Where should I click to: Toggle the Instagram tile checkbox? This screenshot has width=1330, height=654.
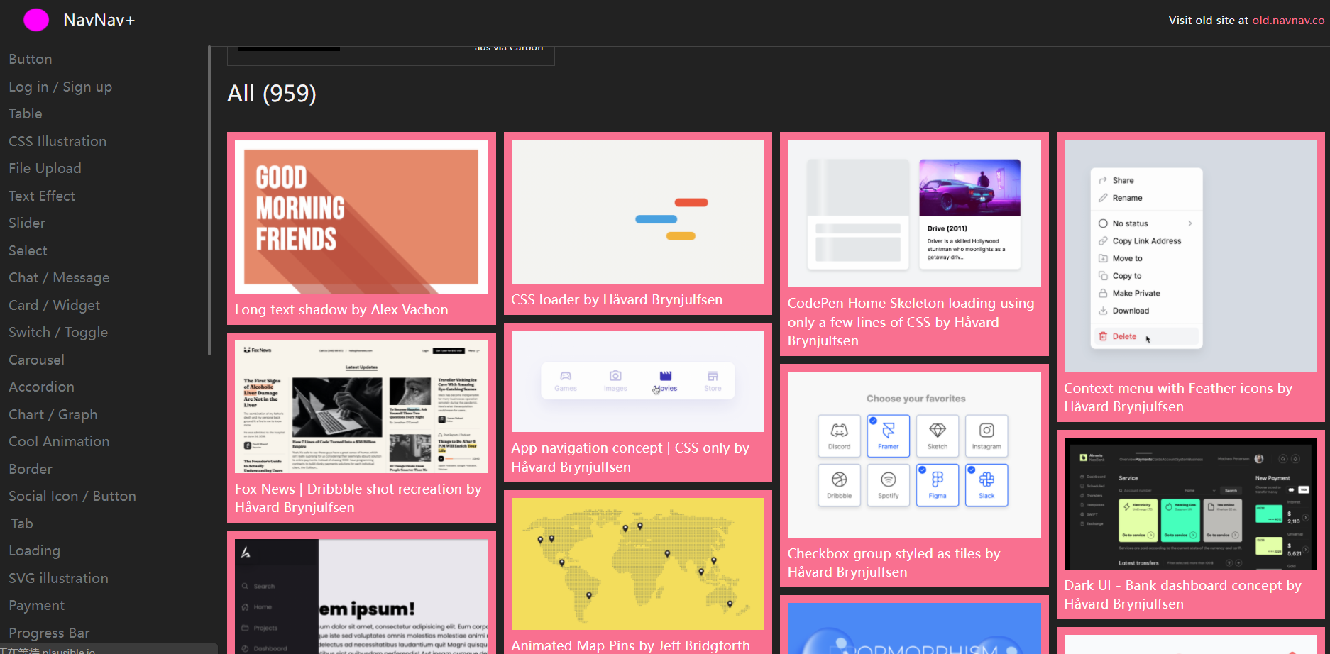coord(986,436)
